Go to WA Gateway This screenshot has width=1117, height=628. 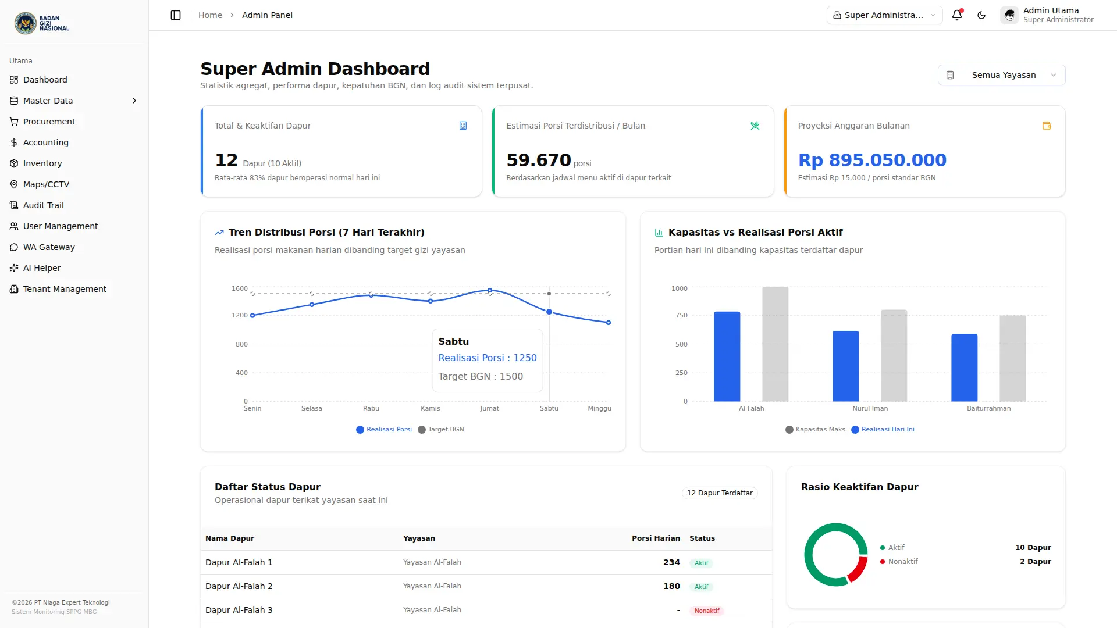[49, 247]
